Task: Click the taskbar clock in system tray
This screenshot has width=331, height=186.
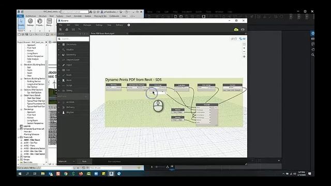Action: [301, 174]
